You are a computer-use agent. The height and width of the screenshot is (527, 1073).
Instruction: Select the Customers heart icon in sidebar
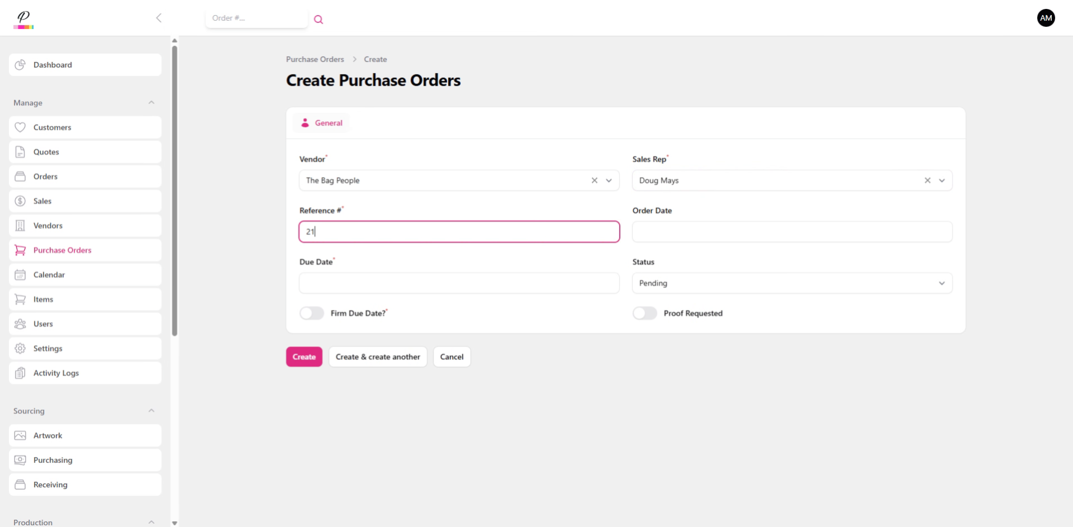[x=20, y=127]
